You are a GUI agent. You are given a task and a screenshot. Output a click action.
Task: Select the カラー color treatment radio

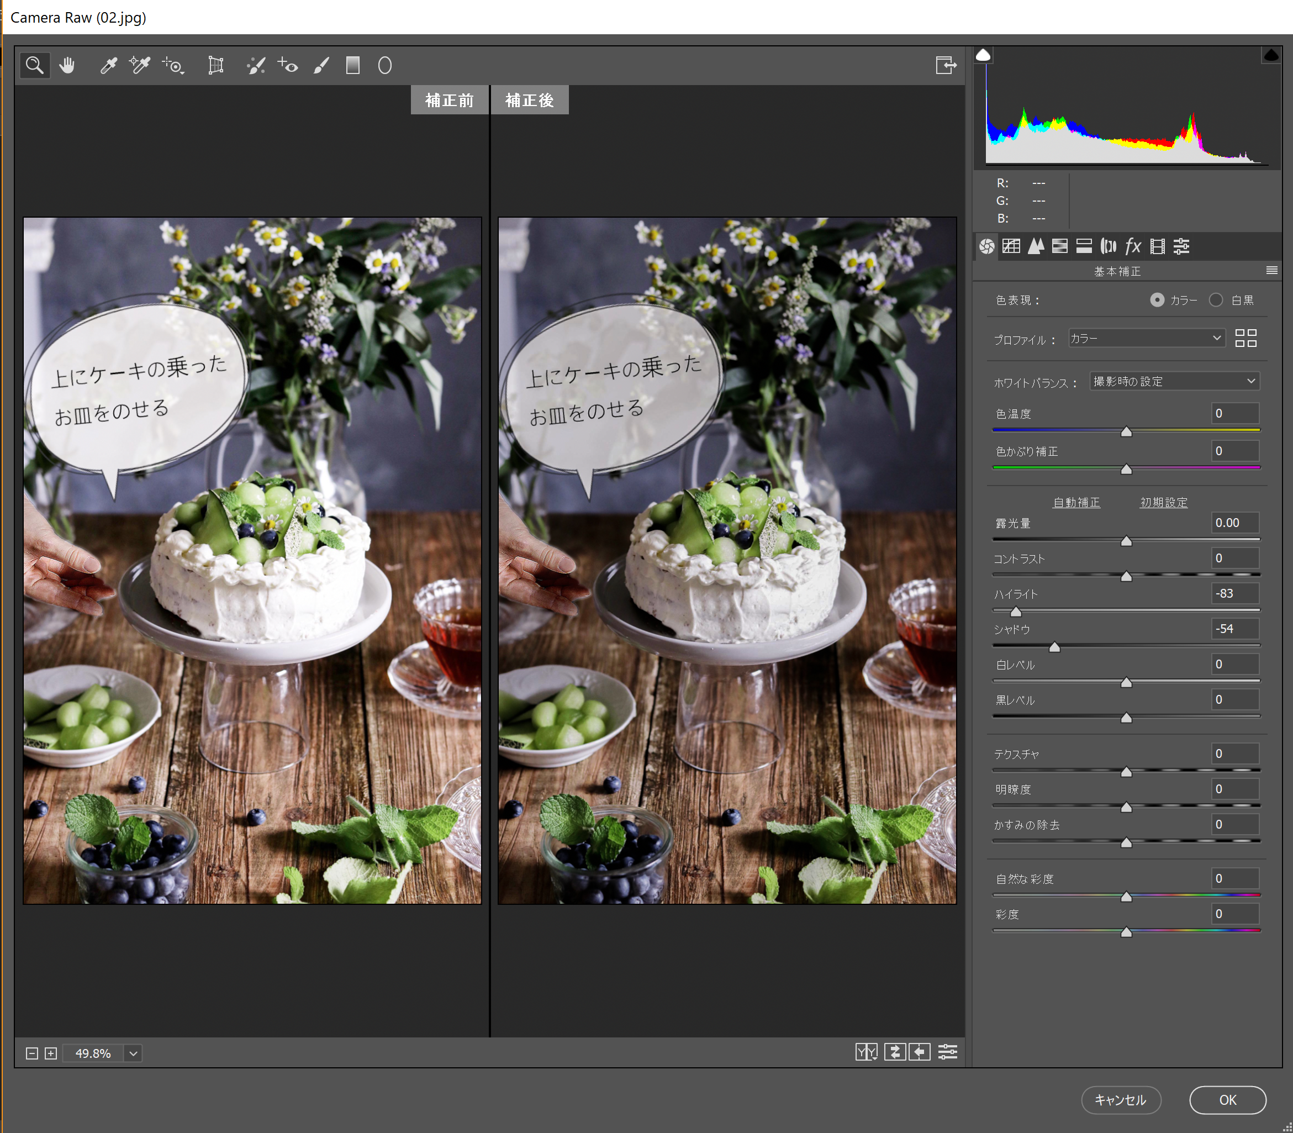click(1157, 301)
